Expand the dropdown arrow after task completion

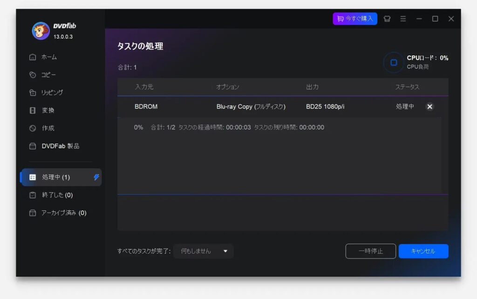[x=225, y=251]
